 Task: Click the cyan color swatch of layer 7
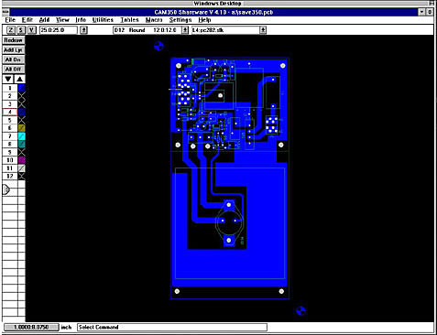(22, 136)
